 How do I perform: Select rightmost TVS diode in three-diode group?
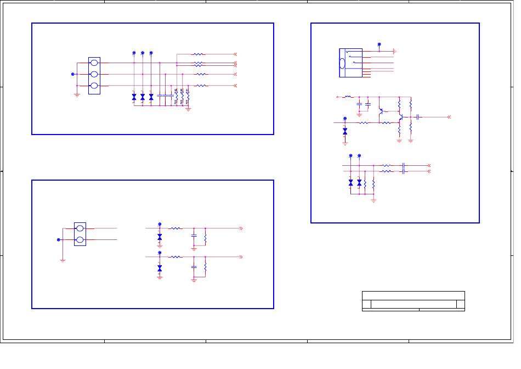(151, 97)
